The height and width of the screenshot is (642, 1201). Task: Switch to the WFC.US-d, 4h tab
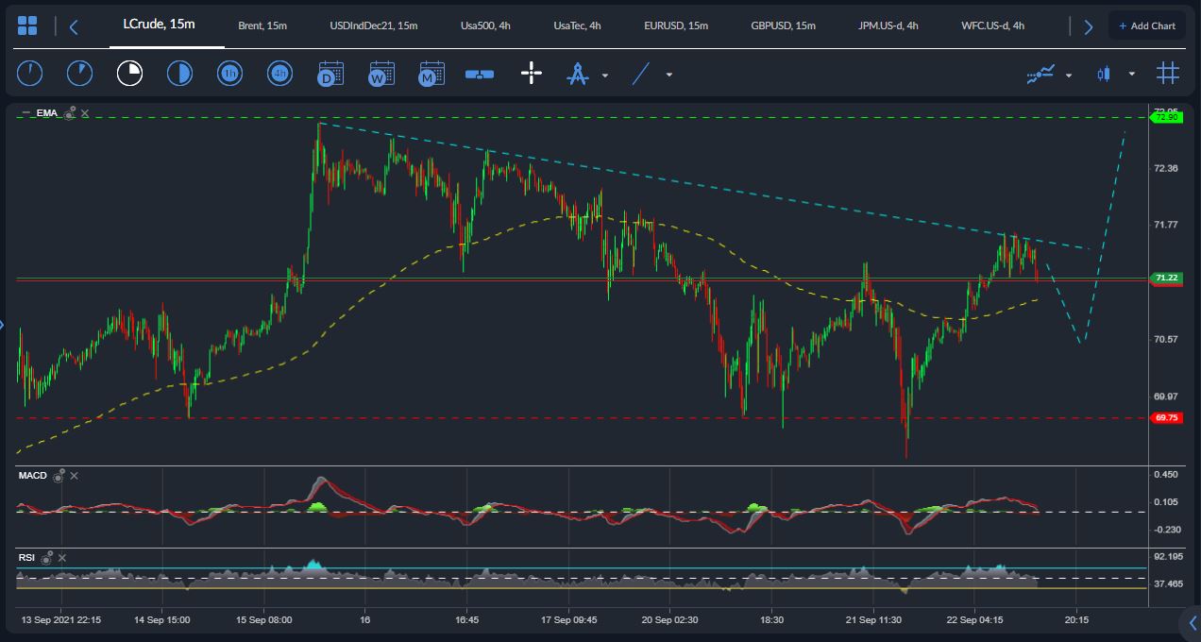click(x=992, y=25)
